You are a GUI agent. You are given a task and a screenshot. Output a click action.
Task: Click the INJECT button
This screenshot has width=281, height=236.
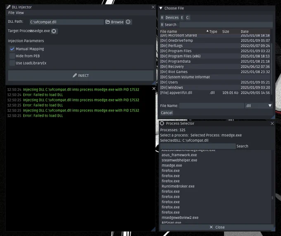click(x=81, y=75)
